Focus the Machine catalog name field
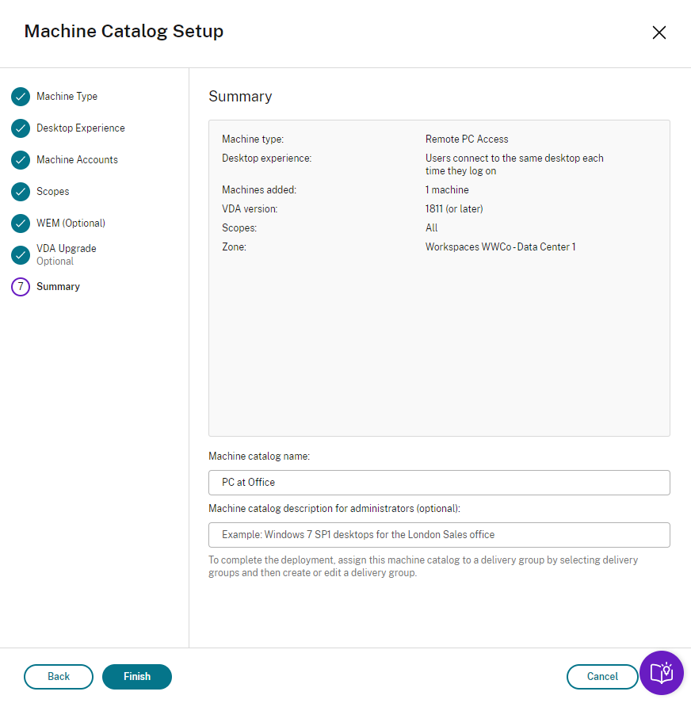 pos(439,483)
